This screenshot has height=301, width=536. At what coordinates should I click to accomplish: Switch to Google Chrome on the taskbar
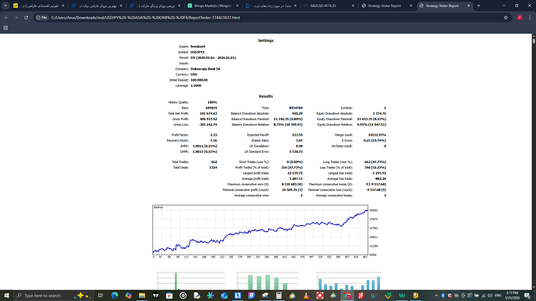point(347,296)
